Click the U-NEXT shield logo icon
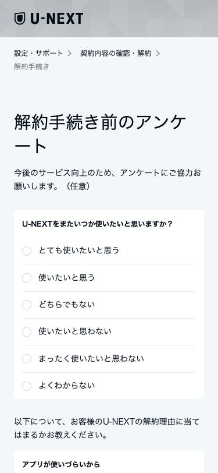 click(x=20, y=19)
